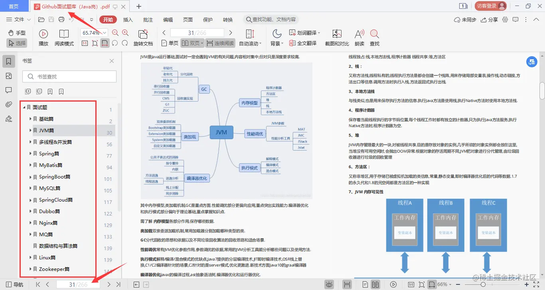
Task: Open the thumbnail panel in the sidebar
Action: tap(9, 76)
